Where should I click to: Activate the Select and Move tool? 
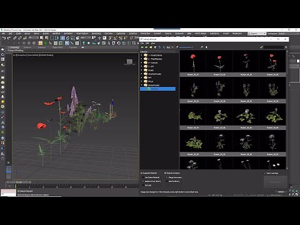(62, 38)
